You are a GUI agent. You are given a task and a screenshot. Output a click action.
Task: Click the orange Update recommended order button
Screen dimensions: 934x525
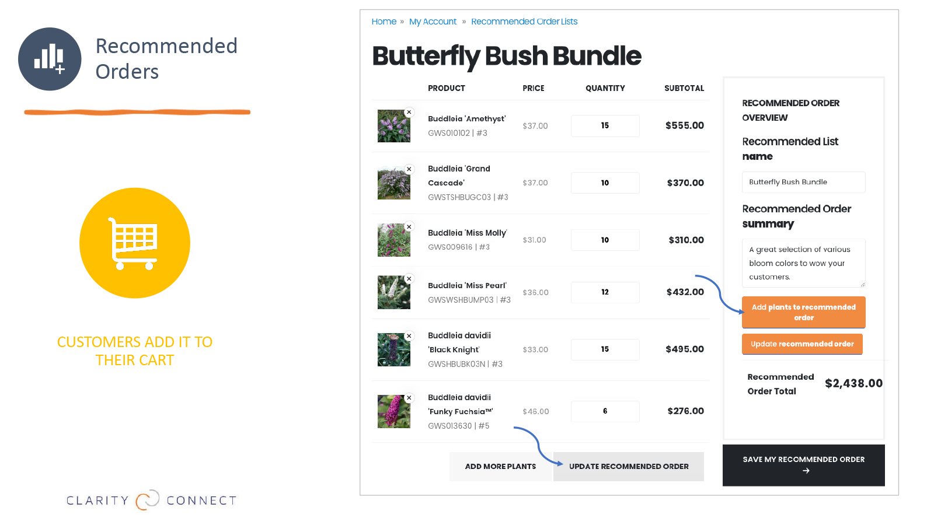click(802, 344)
